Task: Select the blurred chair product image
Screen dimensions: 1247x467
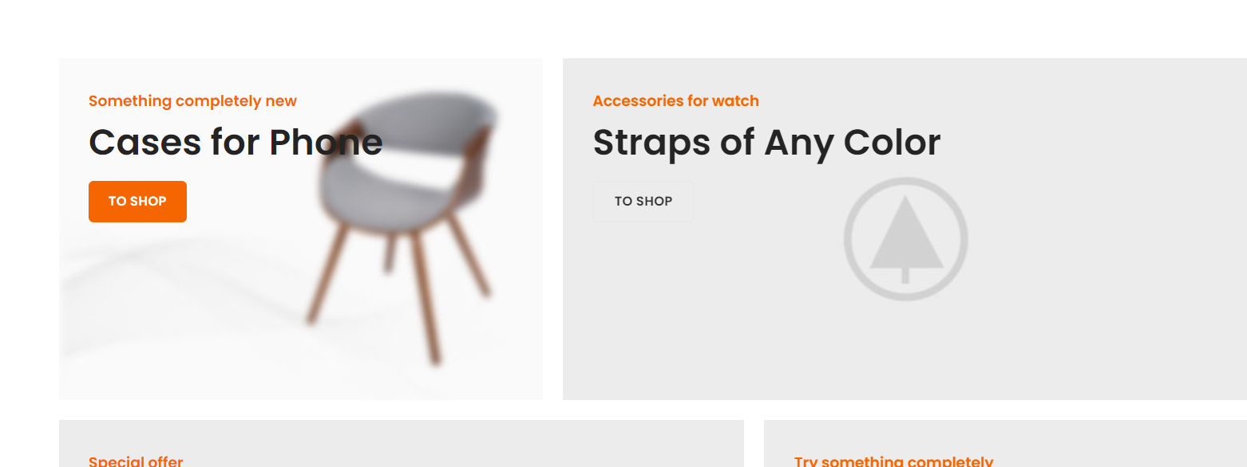Action: (403, 227)
